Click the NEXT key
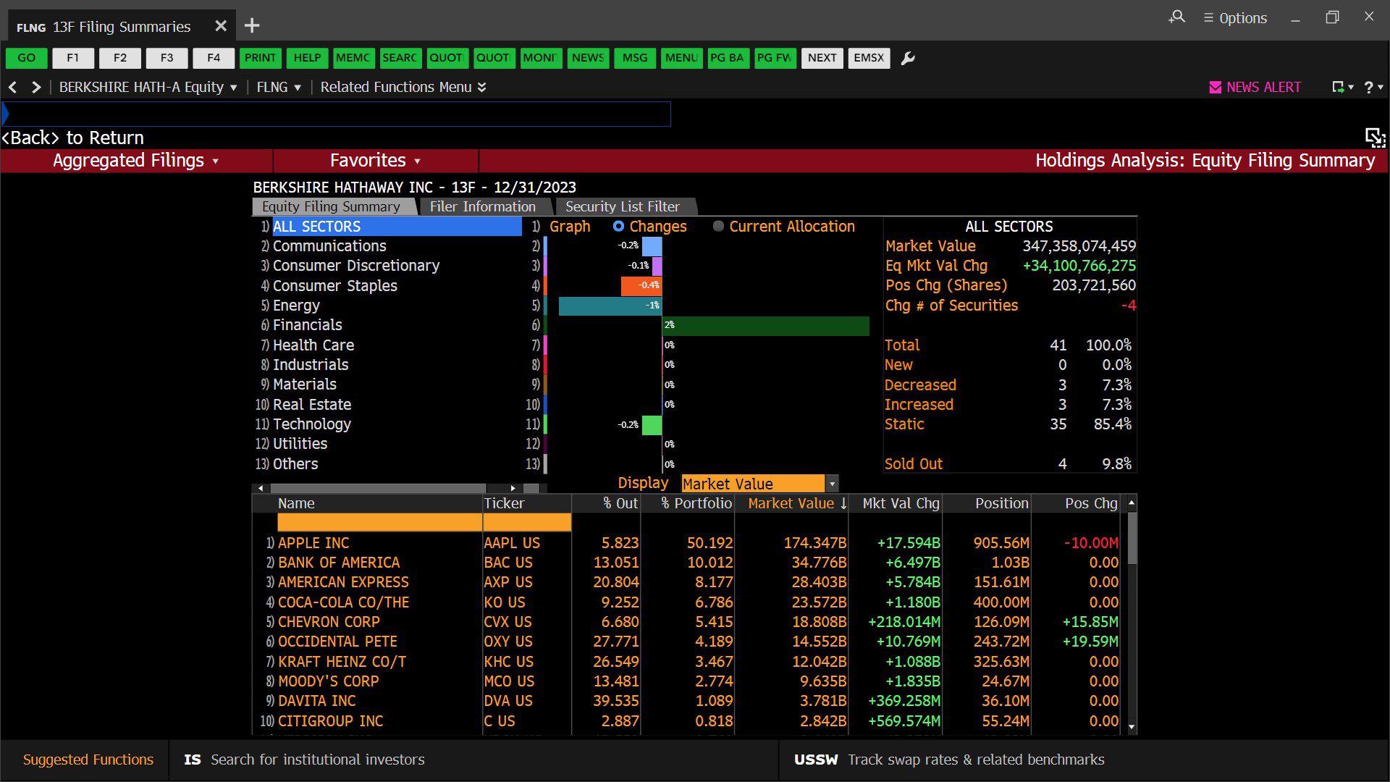The image size is (1390, 782). (822, 58)
